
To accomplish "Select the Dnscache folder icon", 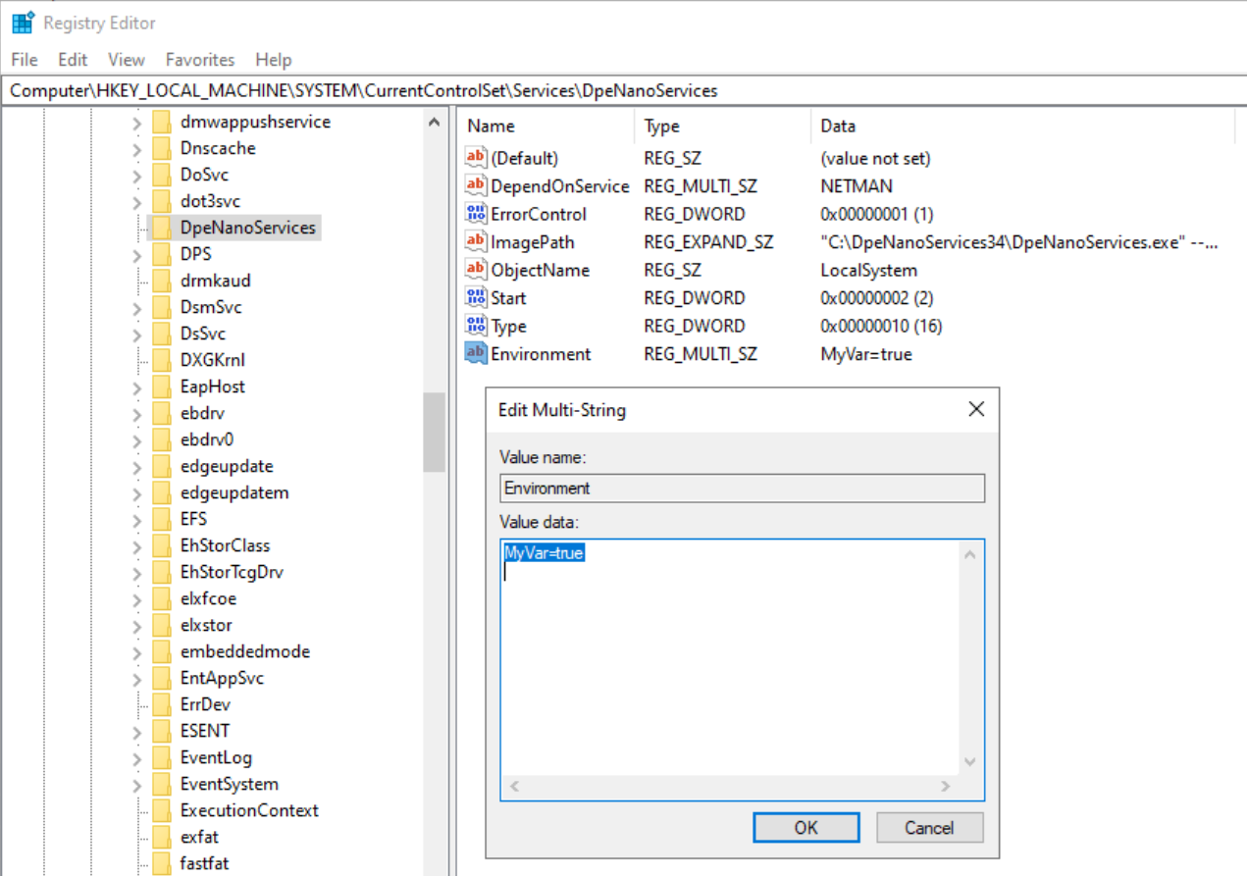I will point(162,148).
